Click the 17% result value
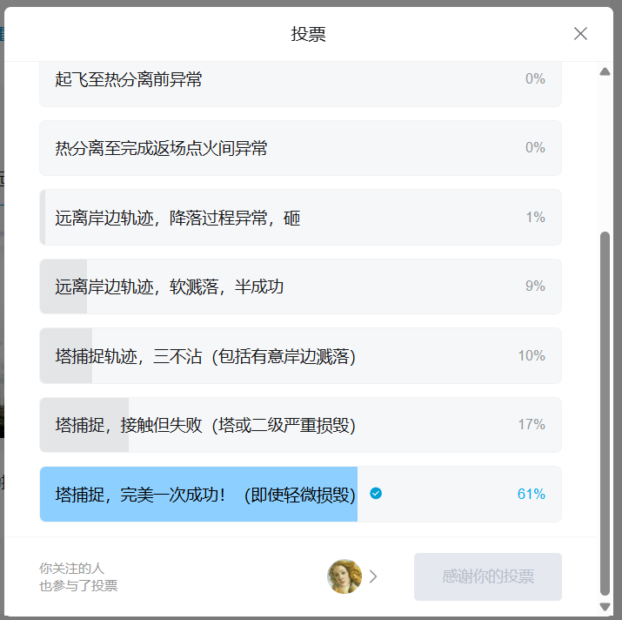 (532, 425)
